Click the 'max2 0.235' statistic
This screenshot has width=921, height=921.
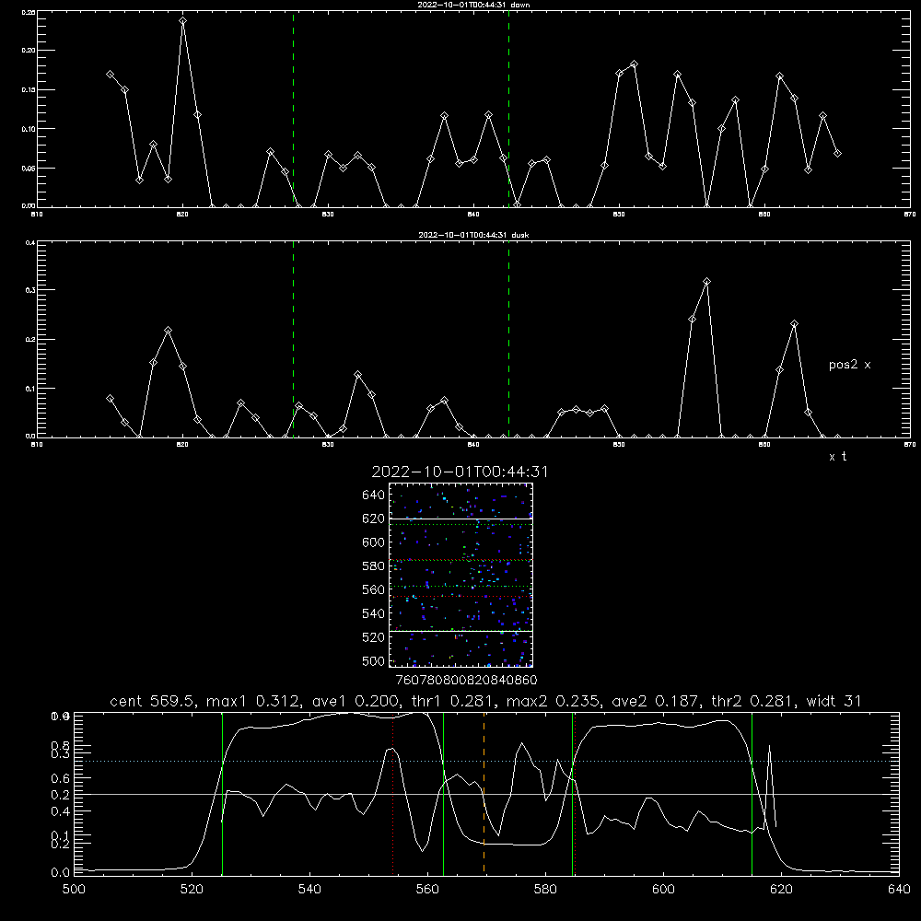(555, 701)
